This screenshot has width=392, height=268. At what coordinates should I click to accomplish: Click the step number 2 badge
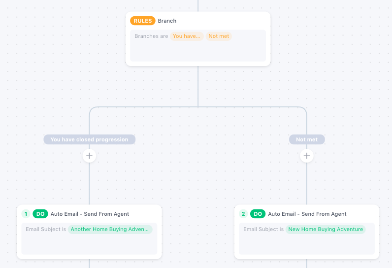pyautogui.click(x=243, y=214)
